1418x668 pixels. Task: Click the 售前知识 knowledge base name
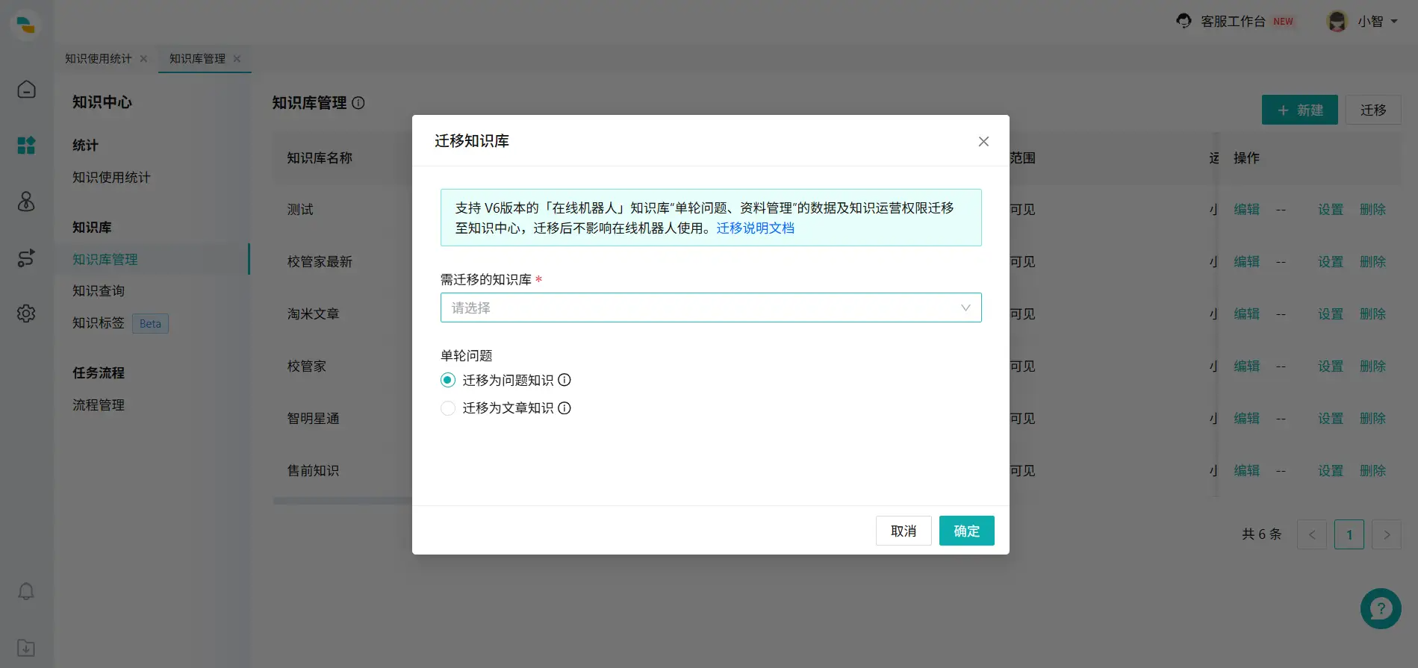pyautogui.click(x=313, y=471)
